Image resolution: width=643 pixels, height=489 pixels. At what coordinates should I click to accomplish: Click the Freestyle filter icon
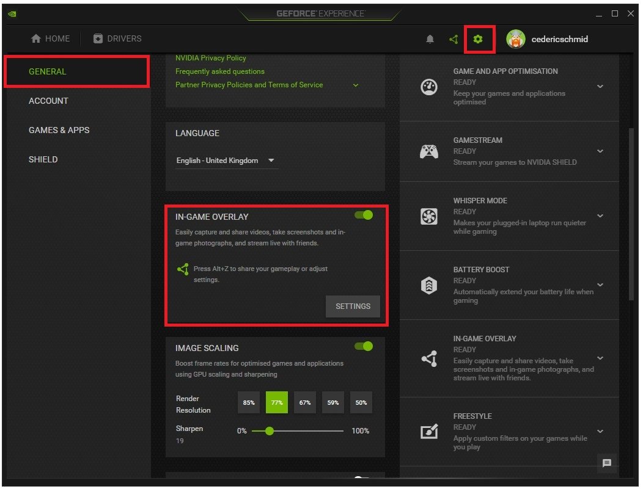(429, 432)
